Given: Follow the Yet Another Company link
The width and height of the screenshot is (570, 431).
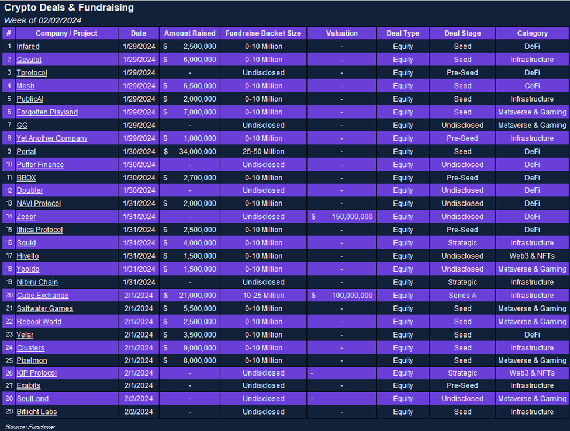Looking at the screenshot, I should (51, 138).
